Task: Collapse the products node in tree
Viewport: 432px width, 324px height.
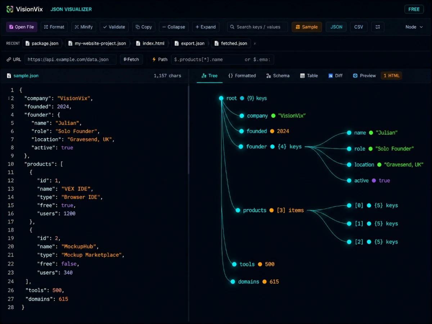Action: tap(238, 210)
